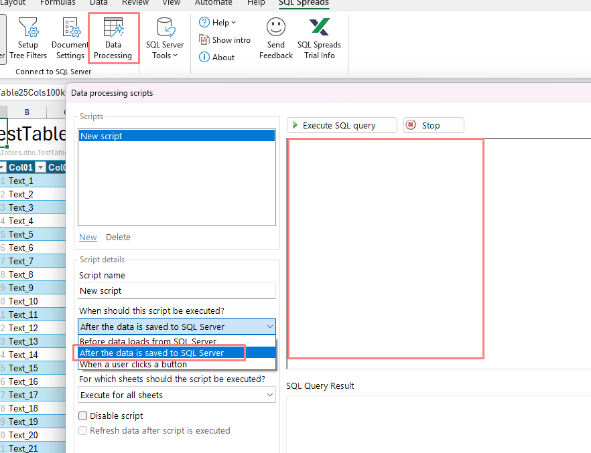Screen dimensions: 591x453
Task: Open the Data Processing tool
Action: (113, 38)
